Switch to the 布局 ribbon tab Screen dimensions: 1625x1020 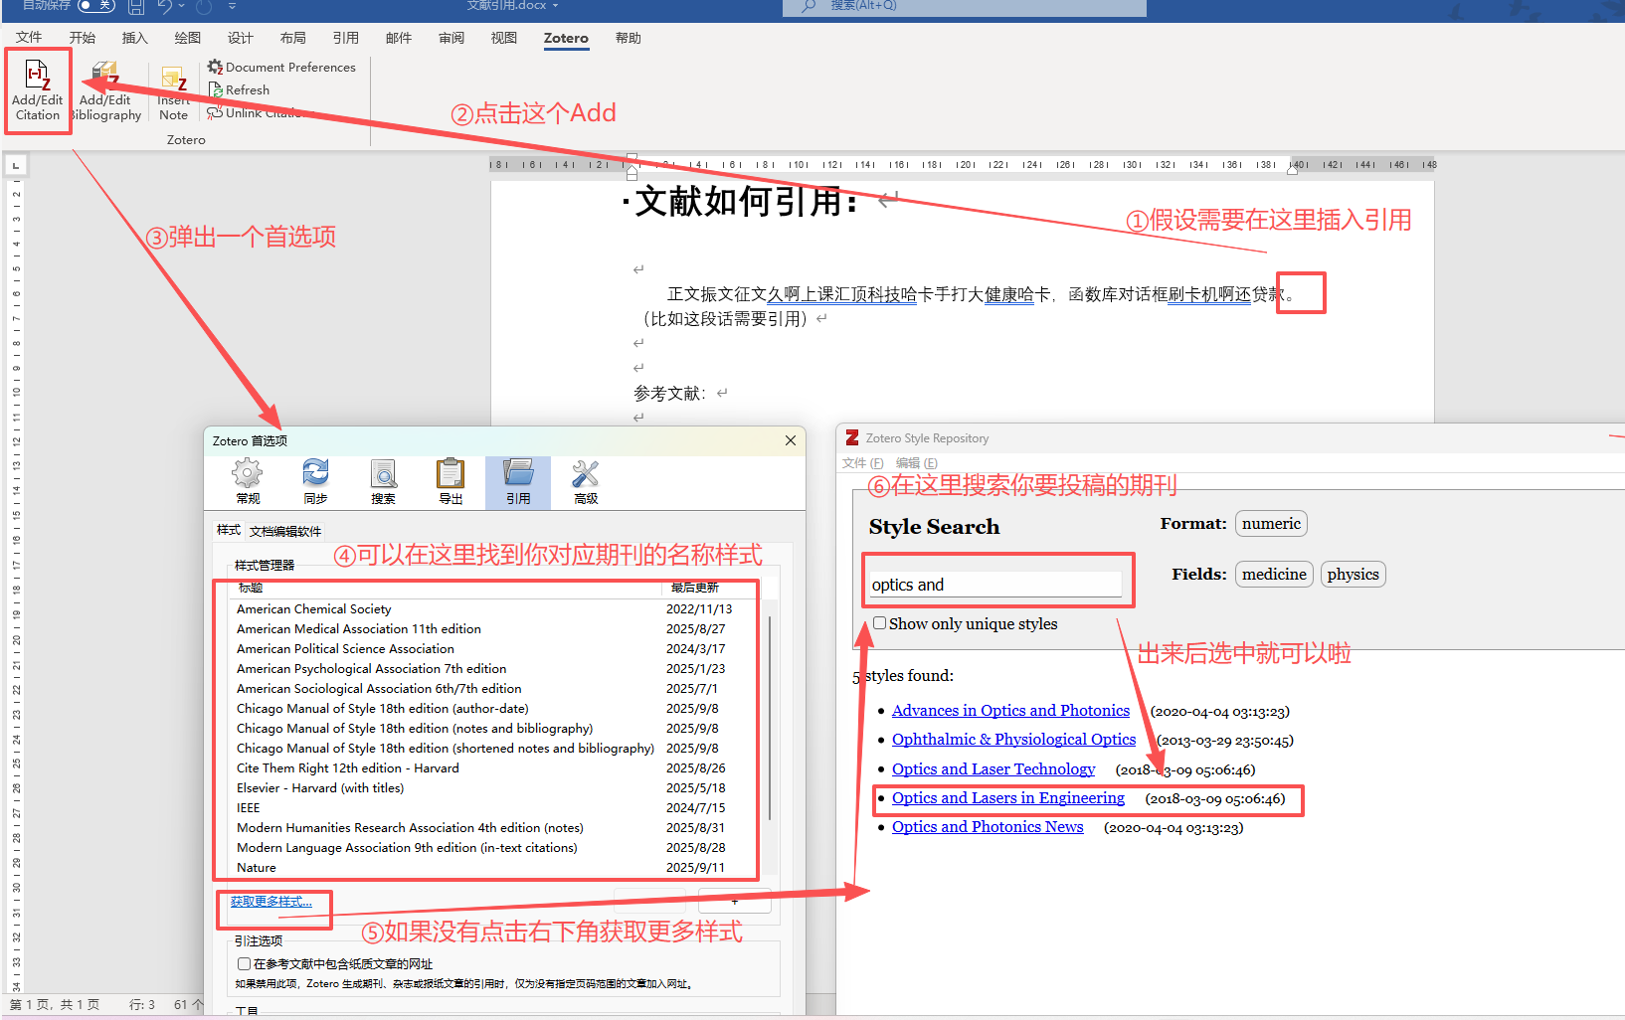[293, 38]
